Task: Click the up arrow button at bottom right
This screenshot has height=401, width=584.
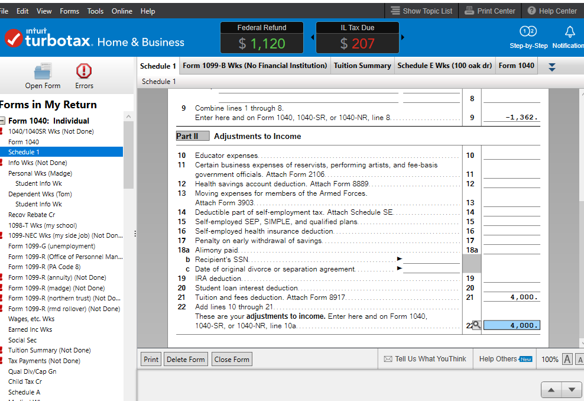Action: tap(551, 390)
